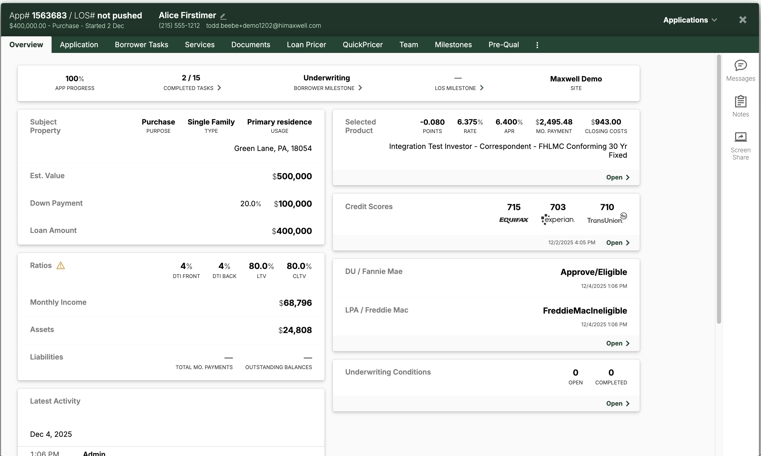The image size is (761, 456).
Task: Expand Completed Tasks chevron
Action: [x=219, y=88]
